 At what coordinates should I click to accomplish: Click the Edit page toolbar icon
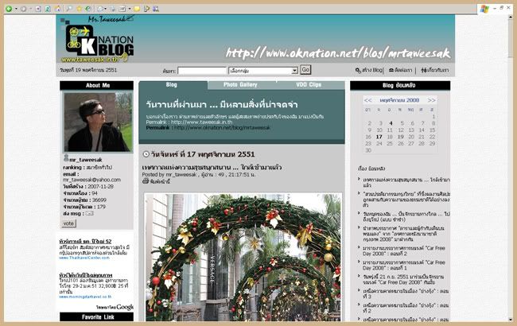[122, 9]
